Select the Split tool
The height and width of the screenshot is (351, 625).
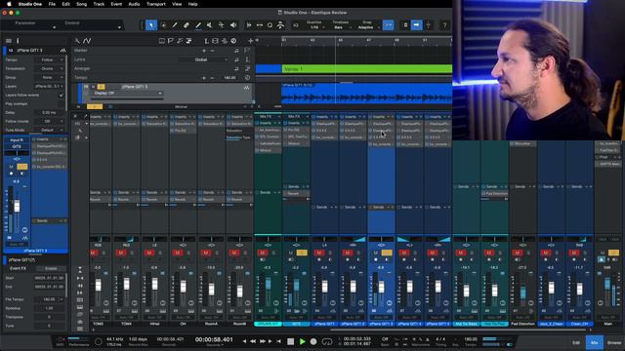tap(175, 25)
